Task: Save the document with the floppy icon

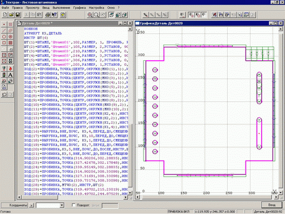Action: 18,14
